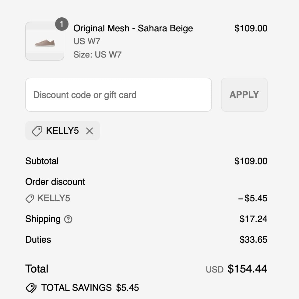Click the Duties amount $33.65

click(253, 240)
